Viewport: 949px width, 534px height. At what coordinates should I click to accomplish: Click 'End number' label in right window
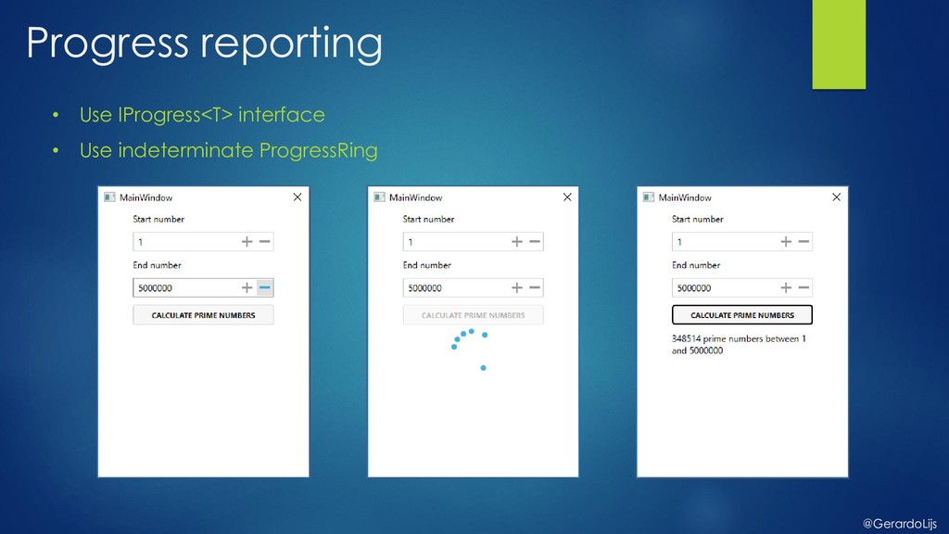696,265
